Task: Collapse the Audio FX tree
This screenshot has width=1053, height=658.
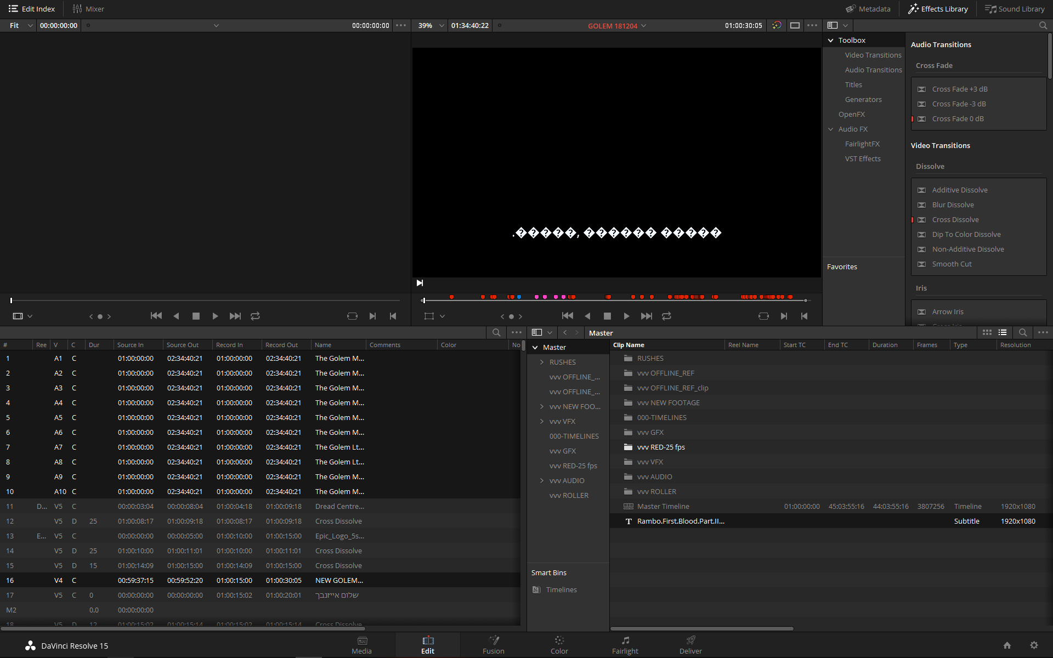Action: point(831,129)
